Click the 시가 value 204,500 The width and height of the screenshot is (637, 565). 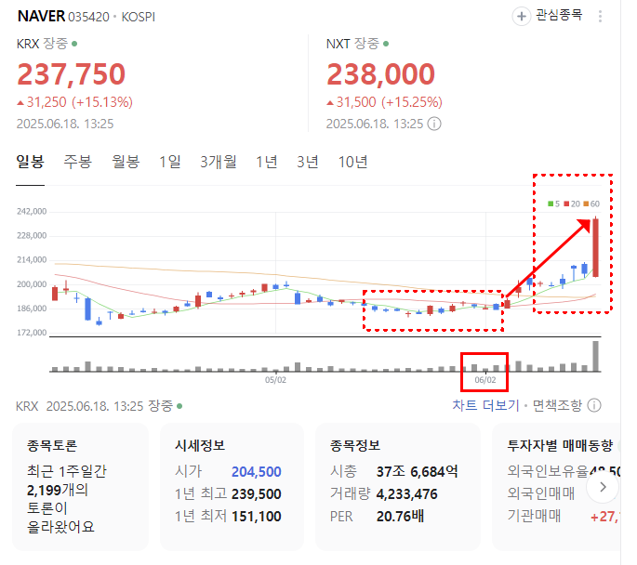click(x=257, y=472)
